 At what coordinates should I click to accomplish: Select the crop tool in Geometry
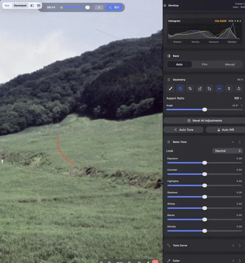click(x=190, y=88)
